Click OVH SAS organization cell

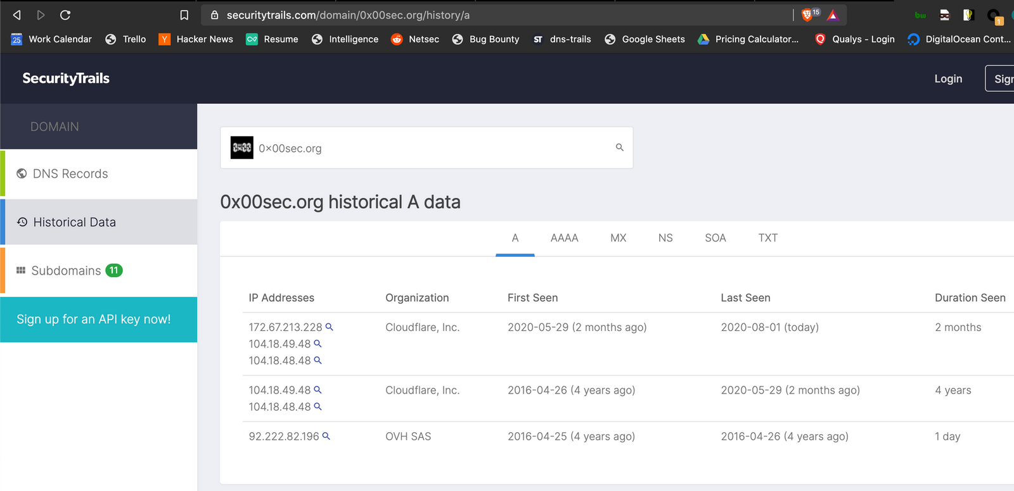coord(408,436)
